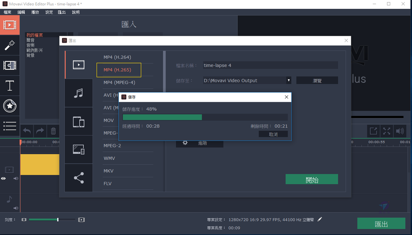Mute the video track speaker icon
The height and width of the screenshot is (235, 412).
coord(16,179)
